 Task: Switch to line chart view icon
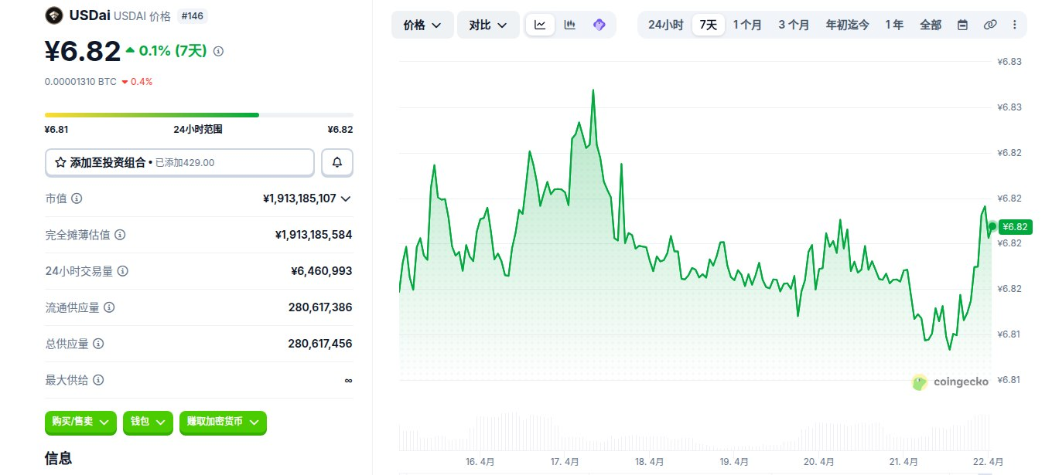pyautogui.click(x=540, y=25)
